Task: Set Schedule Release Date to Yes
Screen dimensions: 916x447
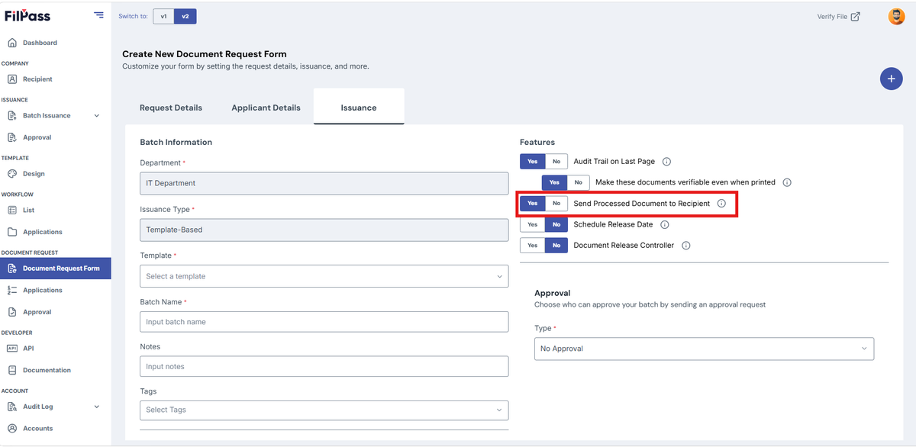Action: coord(532,225)
